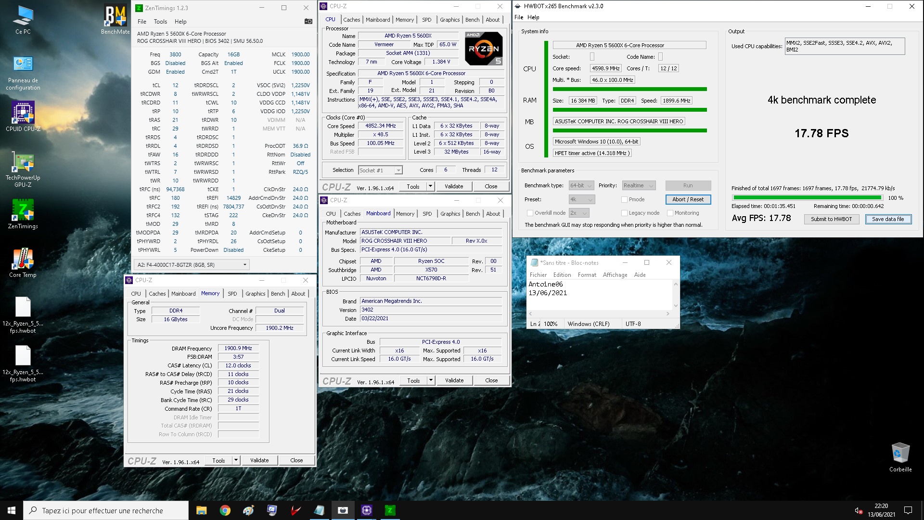
Task: Open the Tools menu in ZenTimings
Action: pyautogui.click(x=160, y=22)
